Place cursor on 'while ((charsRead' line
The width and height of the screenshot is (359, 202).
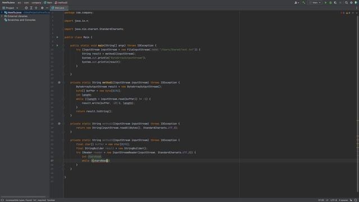click(96, 161)
